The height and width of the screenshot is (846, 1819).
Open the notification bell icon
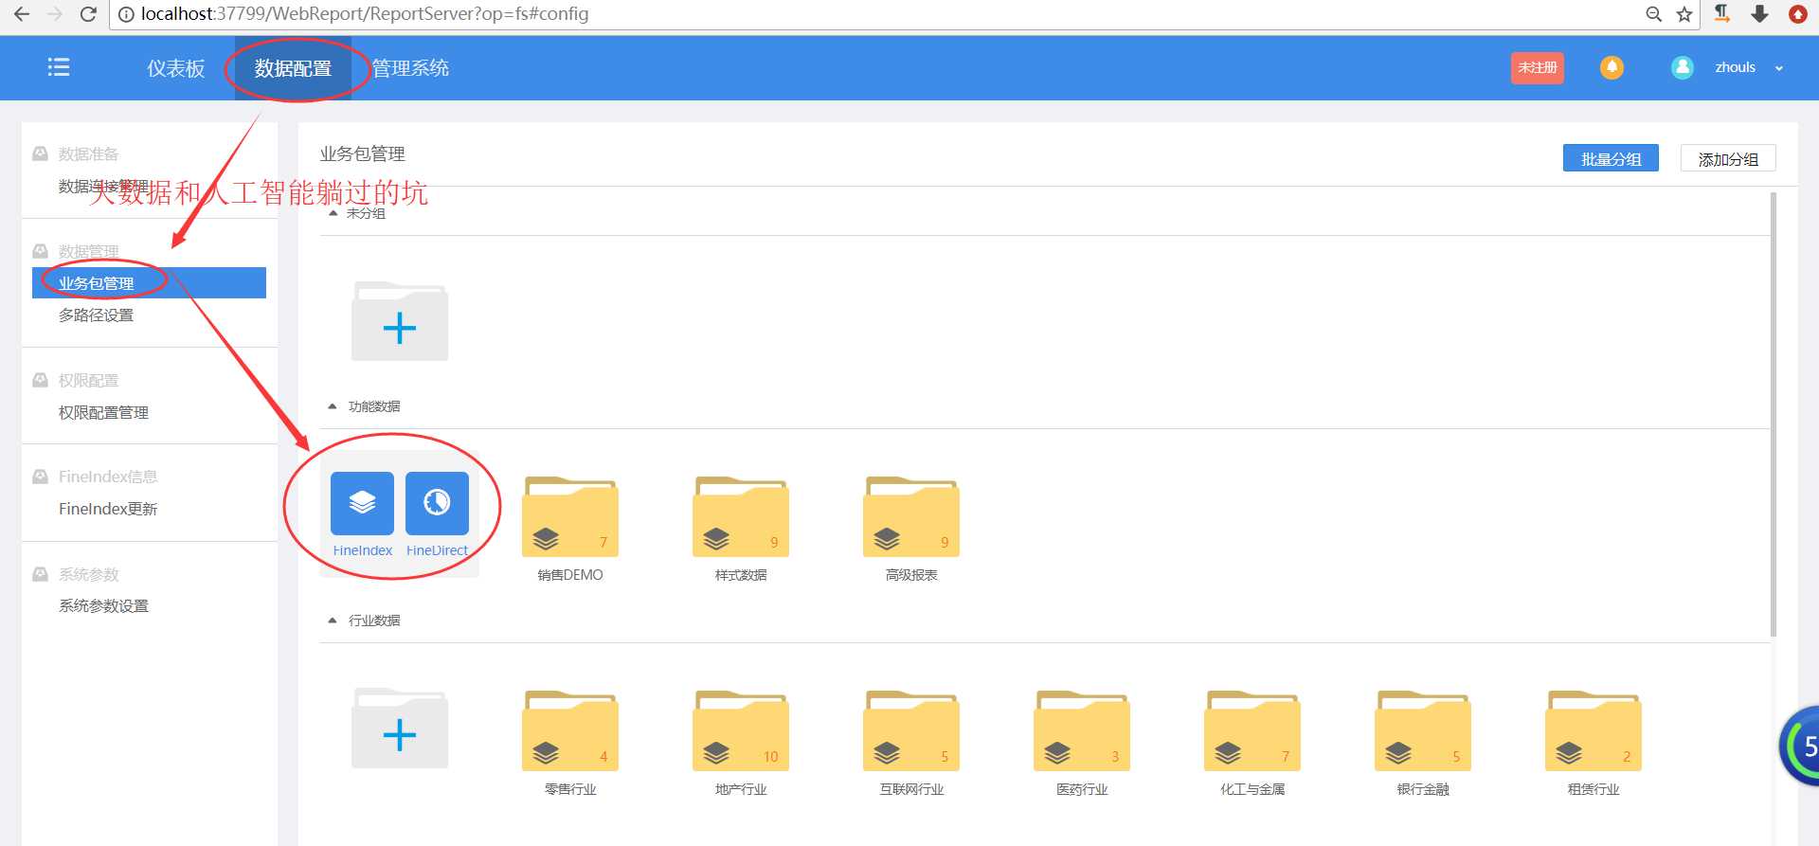[x=1612, y=67]
